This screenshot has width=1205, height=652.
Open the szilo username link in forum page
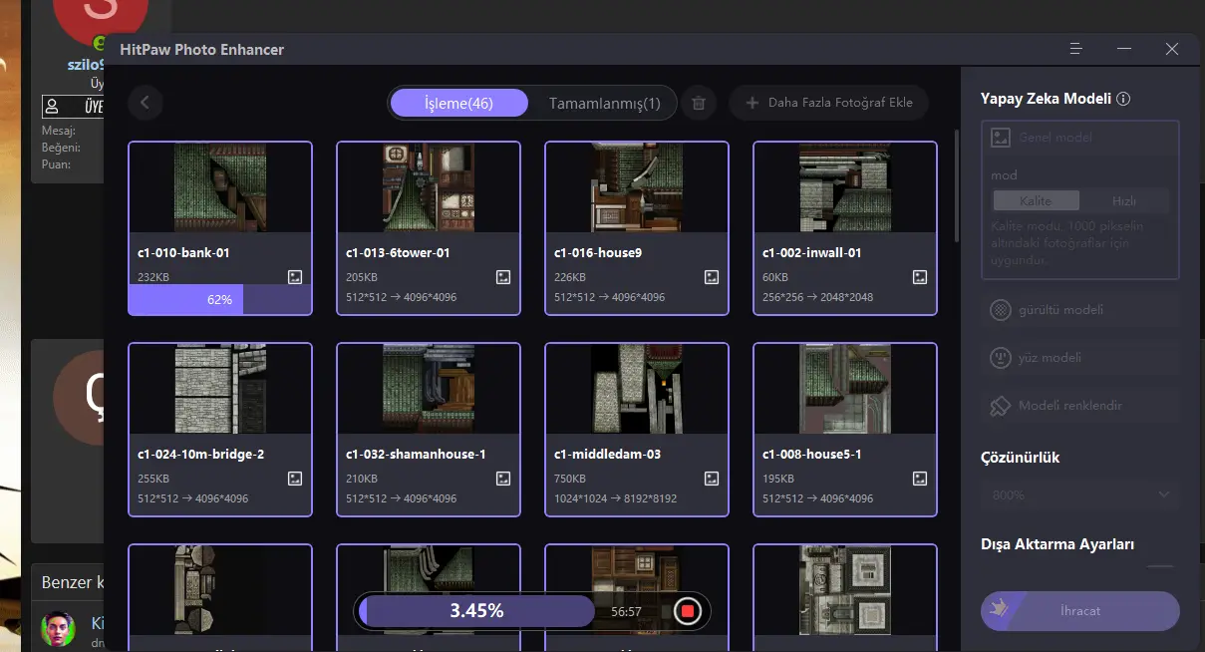[86, 64]
